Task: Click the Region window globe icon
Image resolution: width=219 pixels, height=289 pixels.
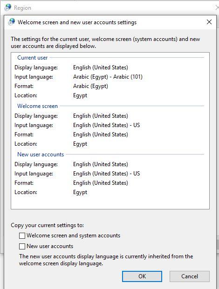Action: pos(8,7)
